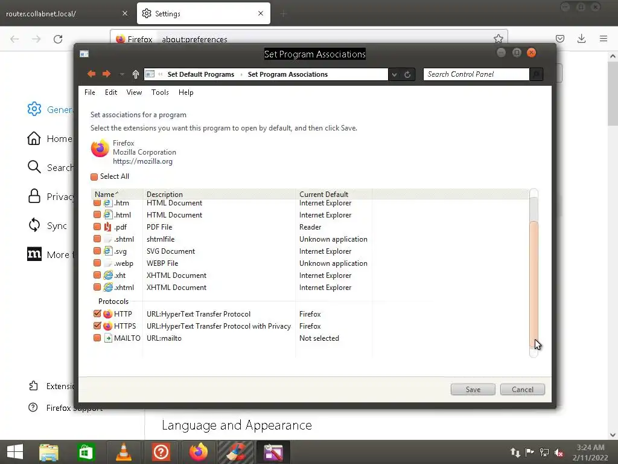Open the Windows Start button
Viewport: 618px width, 464px height.
point(15,452)
